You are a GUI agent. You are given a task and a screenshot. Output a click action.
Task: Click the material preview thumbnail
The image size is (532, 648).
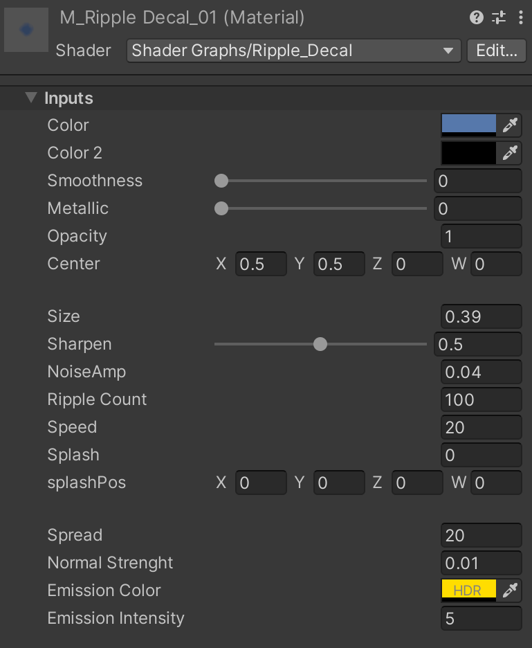26,30
